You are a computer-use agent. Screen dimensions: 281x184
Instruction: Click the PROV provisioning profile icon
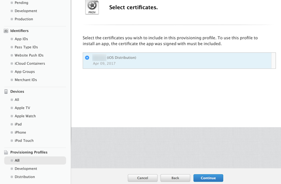click(x=92, y=7)
